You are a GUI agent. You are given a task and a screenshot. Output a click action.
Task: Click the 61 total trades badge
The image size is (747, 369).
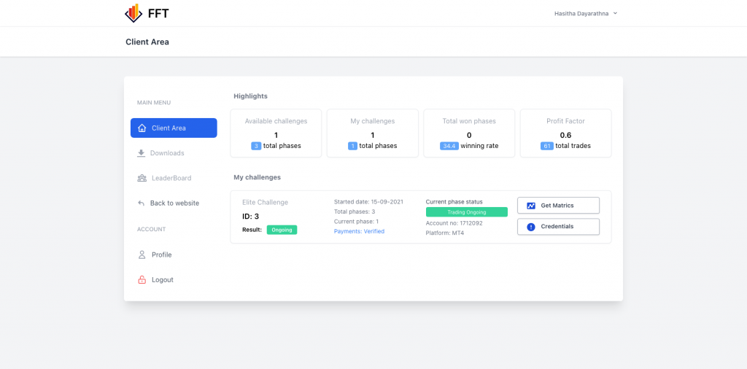click(x=547, y=146)
